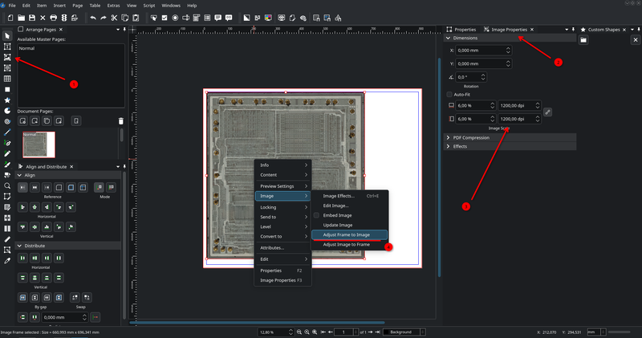Open the Background layer dropdown
Image resolution: width=642 pixels, height=338 pixels.
click(x=404, y=332)
